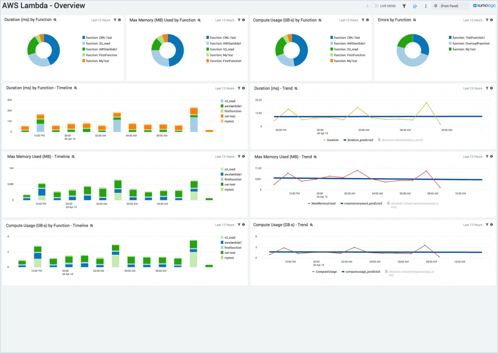Show info for Max Memory Used - Trend panel
The image size is (498, 353).
pyautogui.click(x=491, y=157)
